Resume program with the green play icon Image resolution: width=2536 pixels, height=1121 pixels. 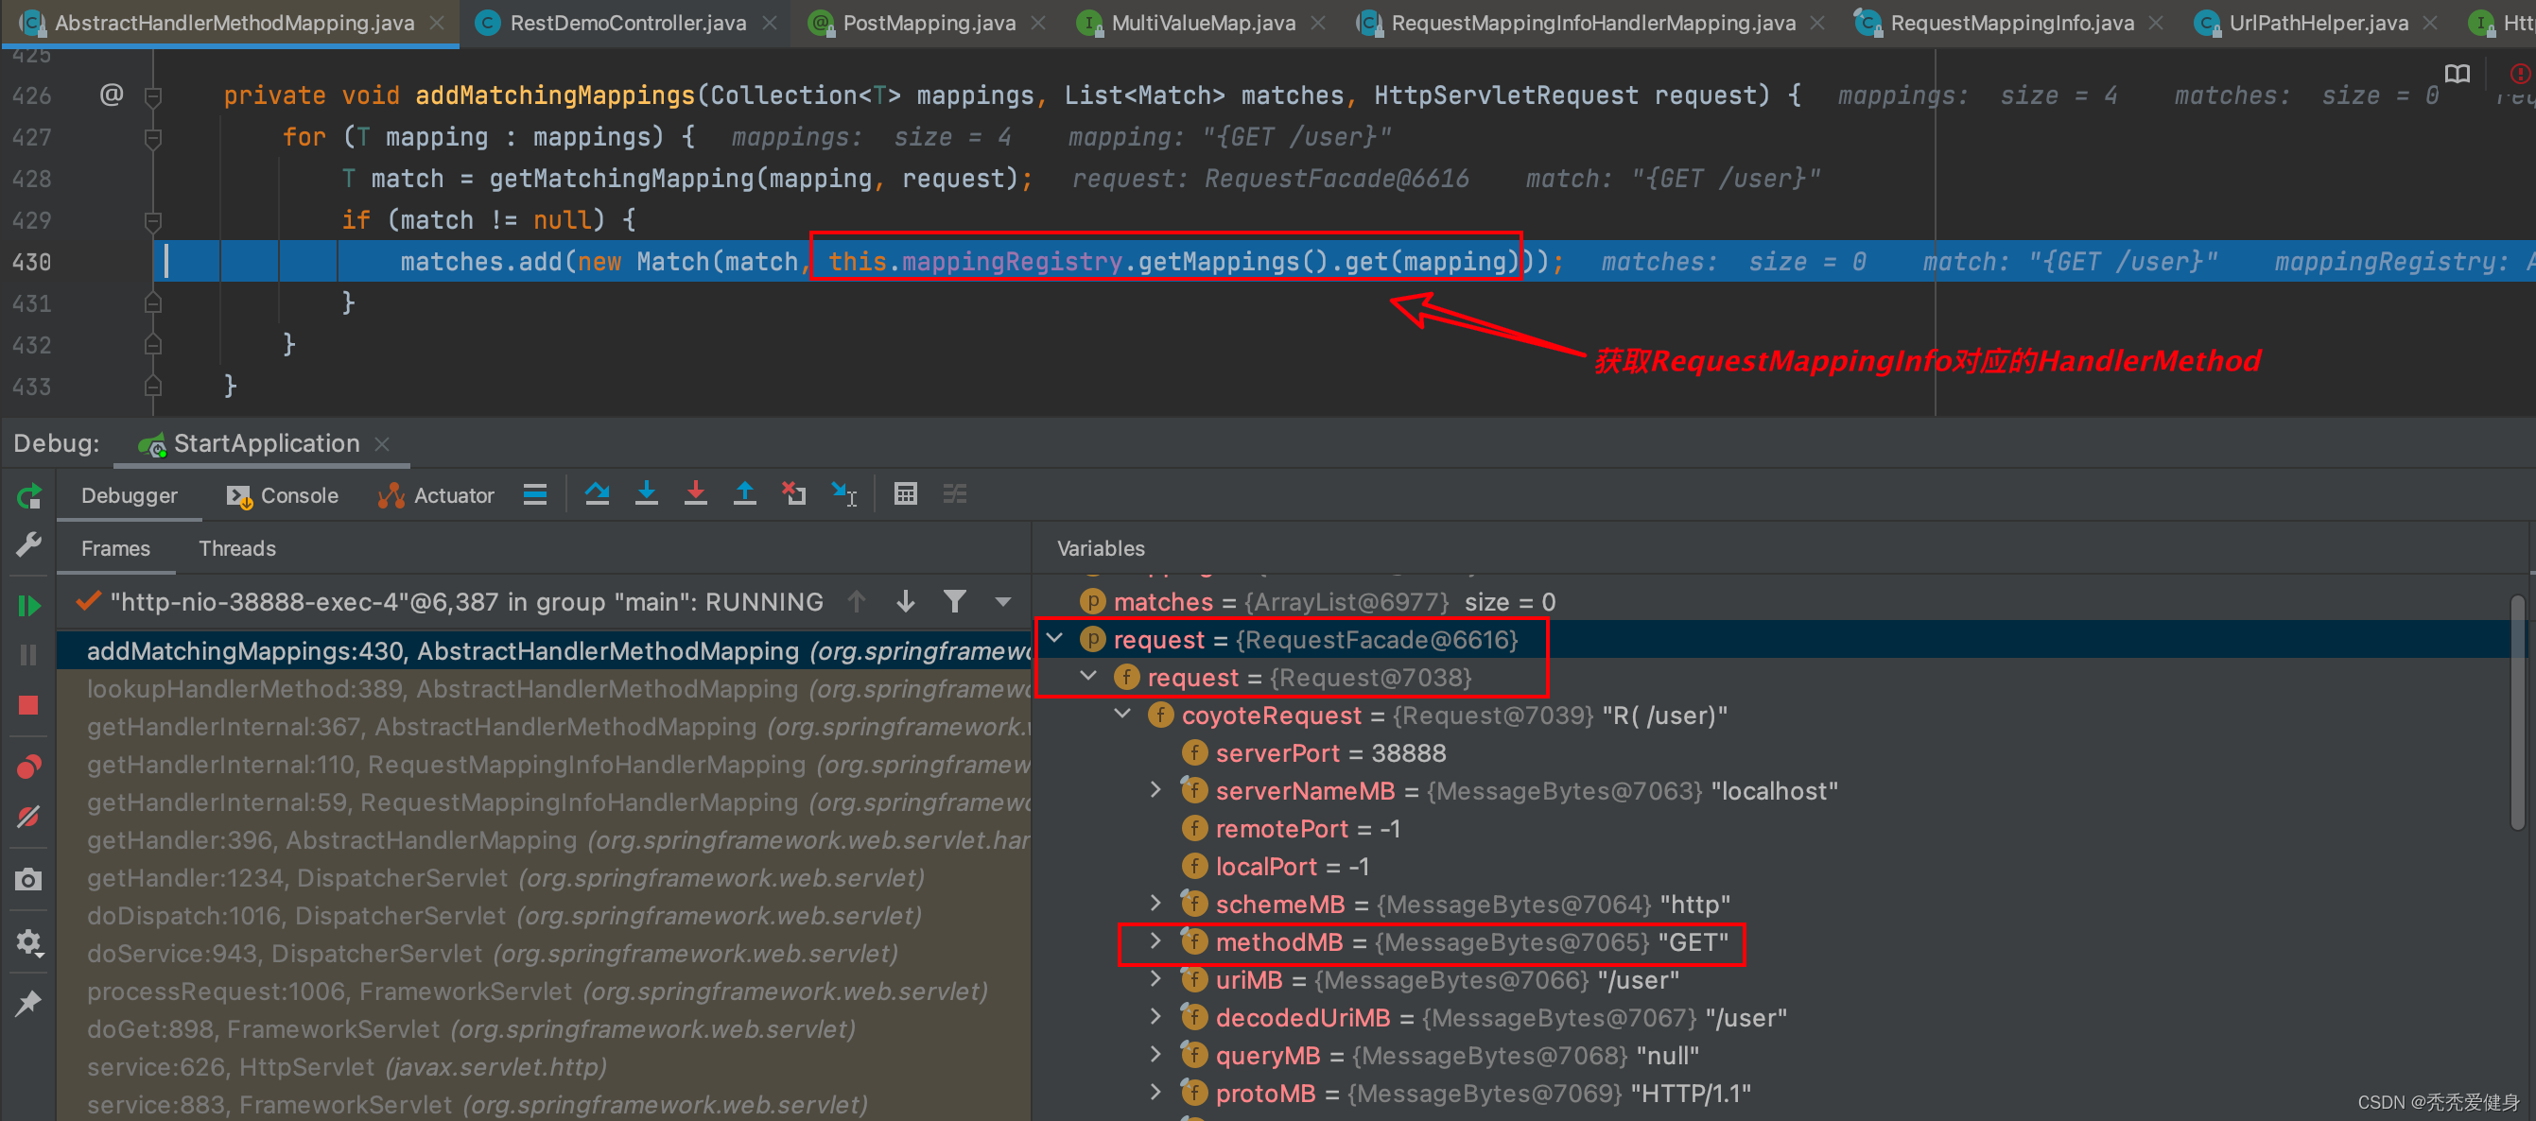[28, 605]
